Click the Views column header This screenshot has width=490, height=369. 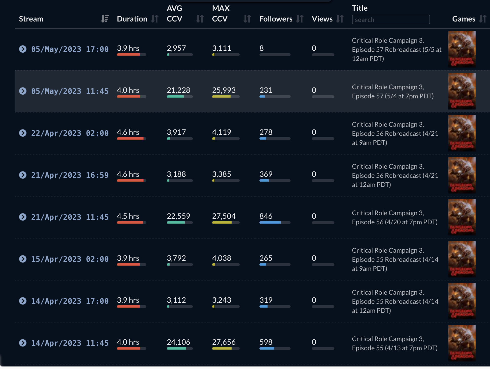click(322, 19)
